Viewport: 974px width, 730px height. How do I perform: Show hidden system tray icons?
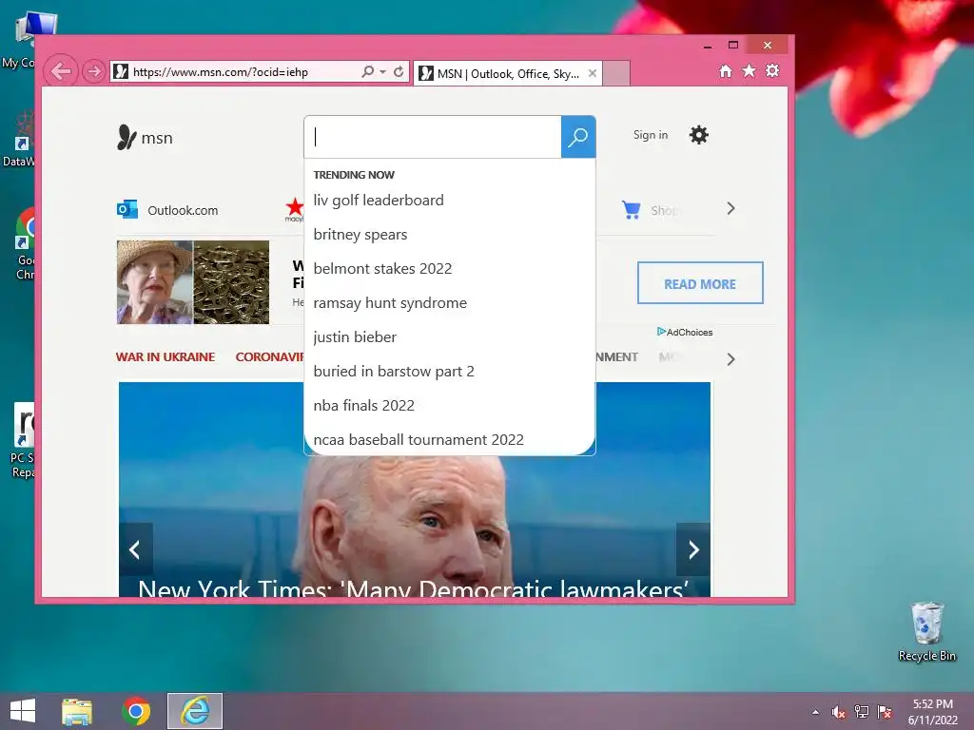coord(815,712)
